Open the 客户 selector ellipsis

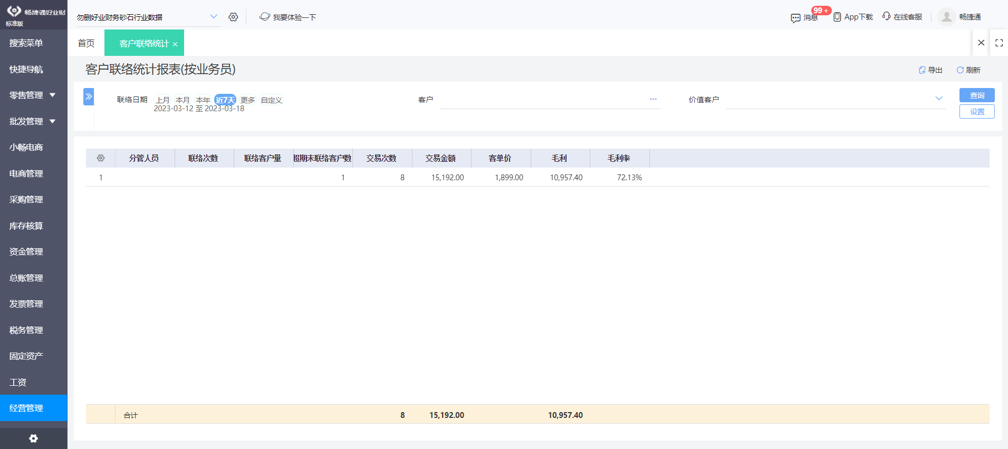tap(653, 99)
